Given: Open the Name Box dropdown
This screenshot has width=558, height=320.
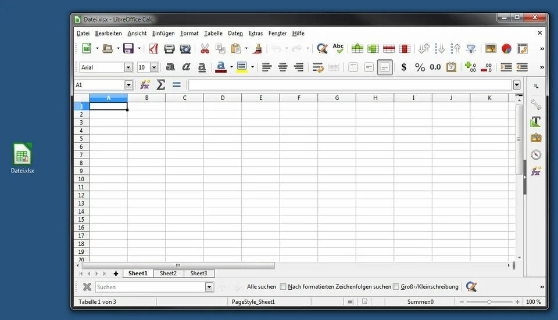Looking at the screenshot, I should pyautogui.click(x=128, y=85).
